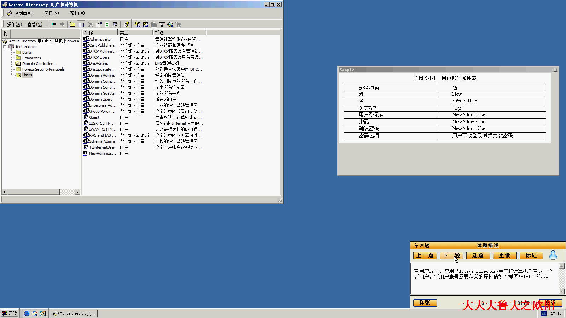This screenshot has height=318, width=566.
Task: Open the 帮助(H) menu
Action: click(77, 13)
